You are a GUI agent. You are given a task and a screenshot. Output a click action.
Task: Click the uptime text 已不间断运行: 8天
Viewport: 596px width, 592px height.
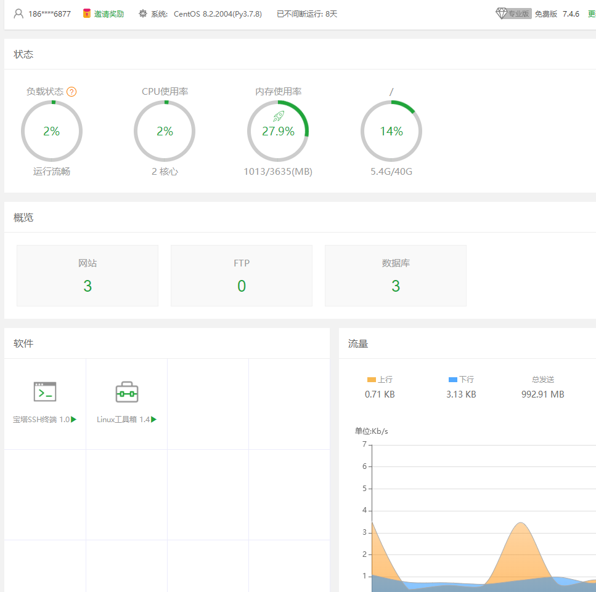point(307,14)
